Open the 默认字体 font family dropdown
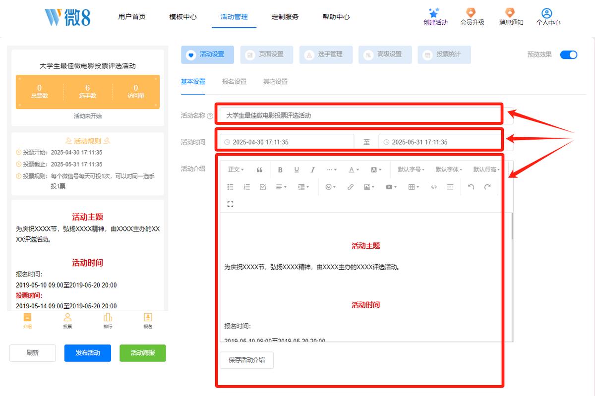This screenshot has height=396, width=595. [x=449, y=170]
